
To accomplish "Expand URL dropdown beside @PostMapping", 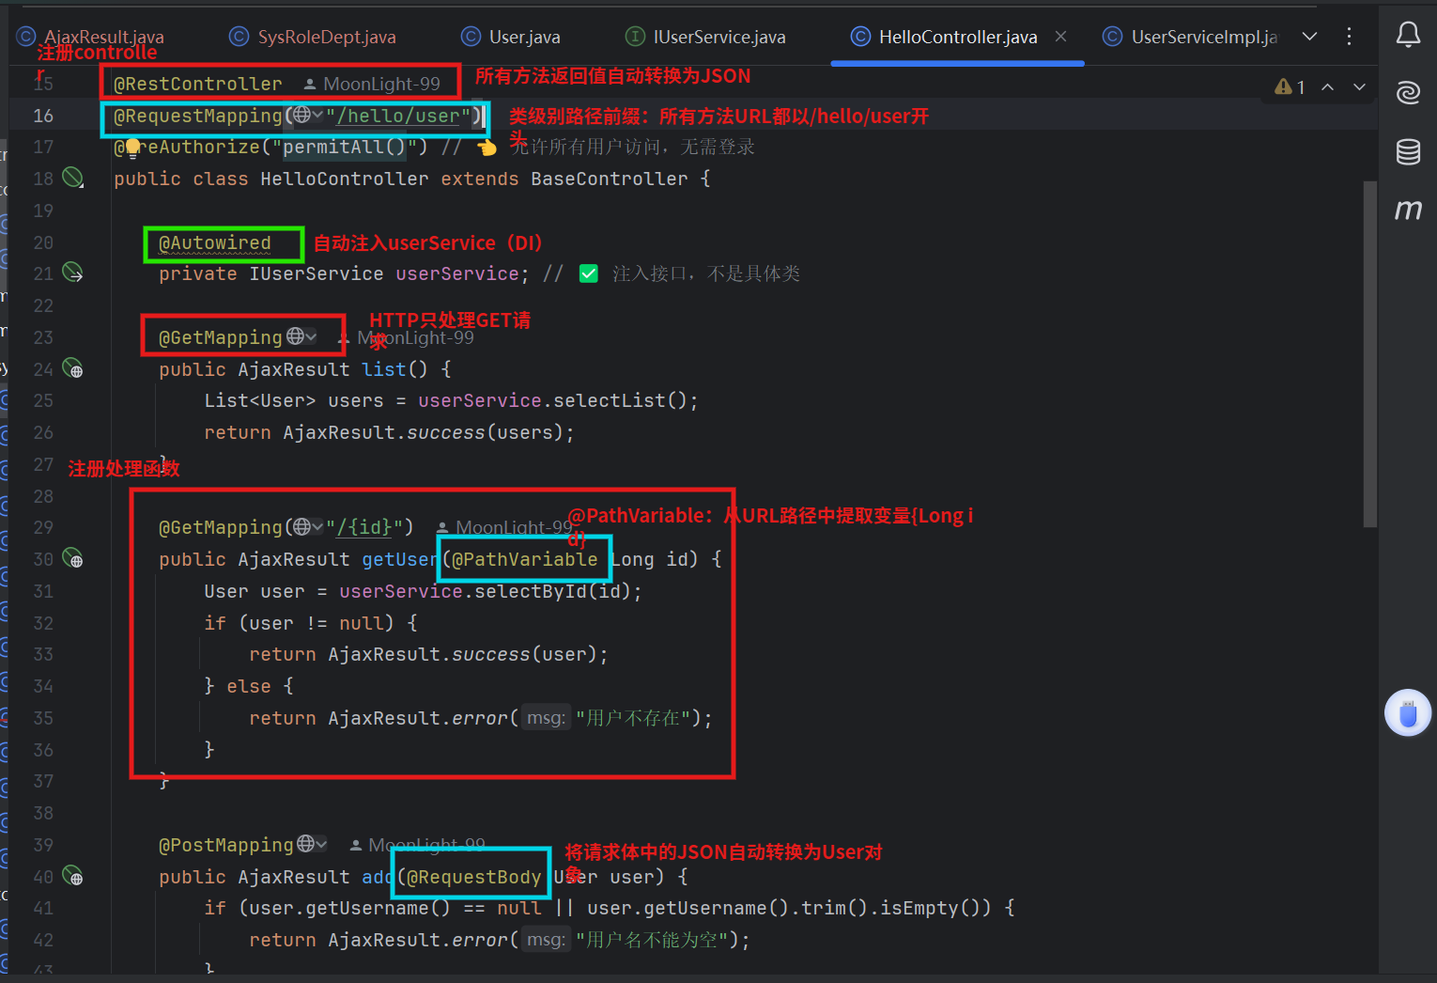I will (321, 844).
